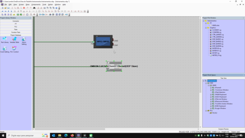Open the Option menu
This screenshot has height=138, width=245.
pos(50,5)
